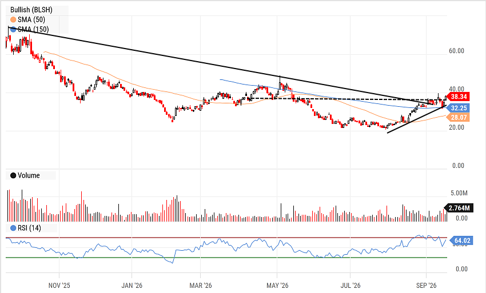Viewport: 486px width, 293px height.
Task: Click the blue 64.02 RSI value tag
Action: click(x=461, y=240)
